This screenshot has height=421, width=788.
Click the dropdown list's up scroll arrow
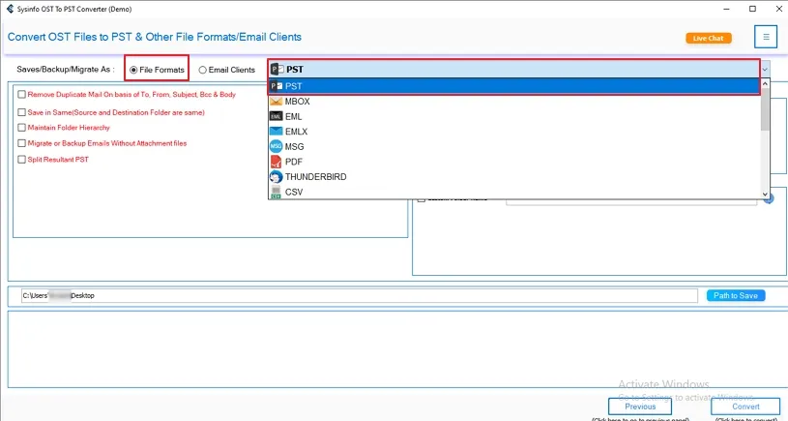click(x=765, y=83)
